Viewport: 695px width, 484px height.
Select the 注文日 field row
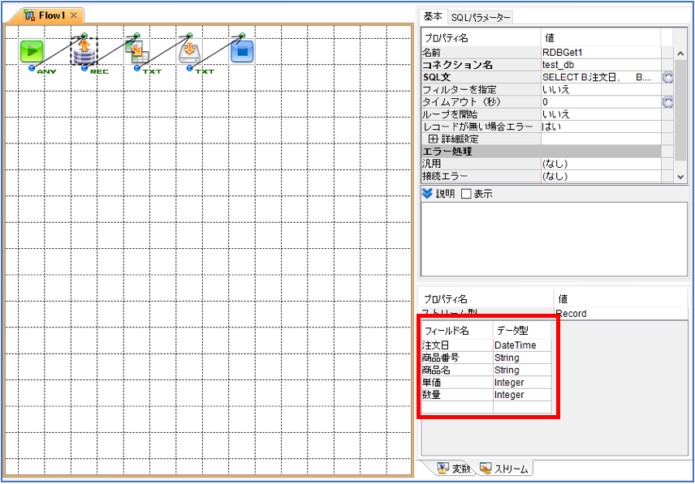tap(486, 345)
